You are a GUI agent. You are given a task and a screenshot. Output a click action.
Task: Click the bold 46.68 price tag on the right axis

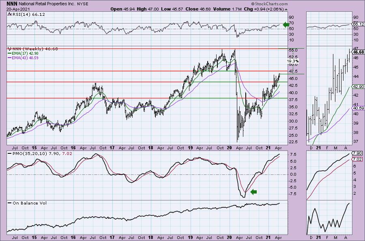pyautogui.click(x=359, y=52)
